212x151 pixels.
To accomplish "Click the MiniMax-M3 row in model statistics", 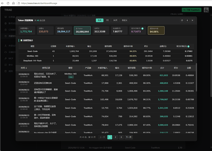I will tap(106, 56).
